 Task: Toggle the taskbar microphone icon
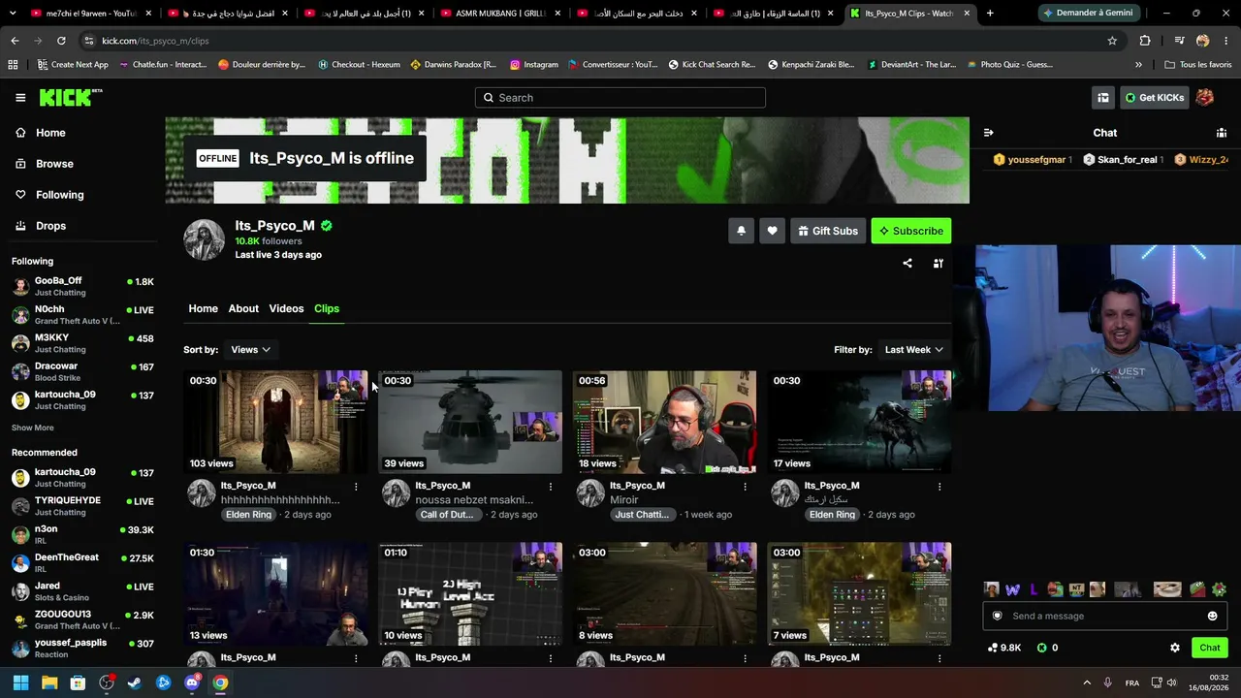tap(1107, 682)
